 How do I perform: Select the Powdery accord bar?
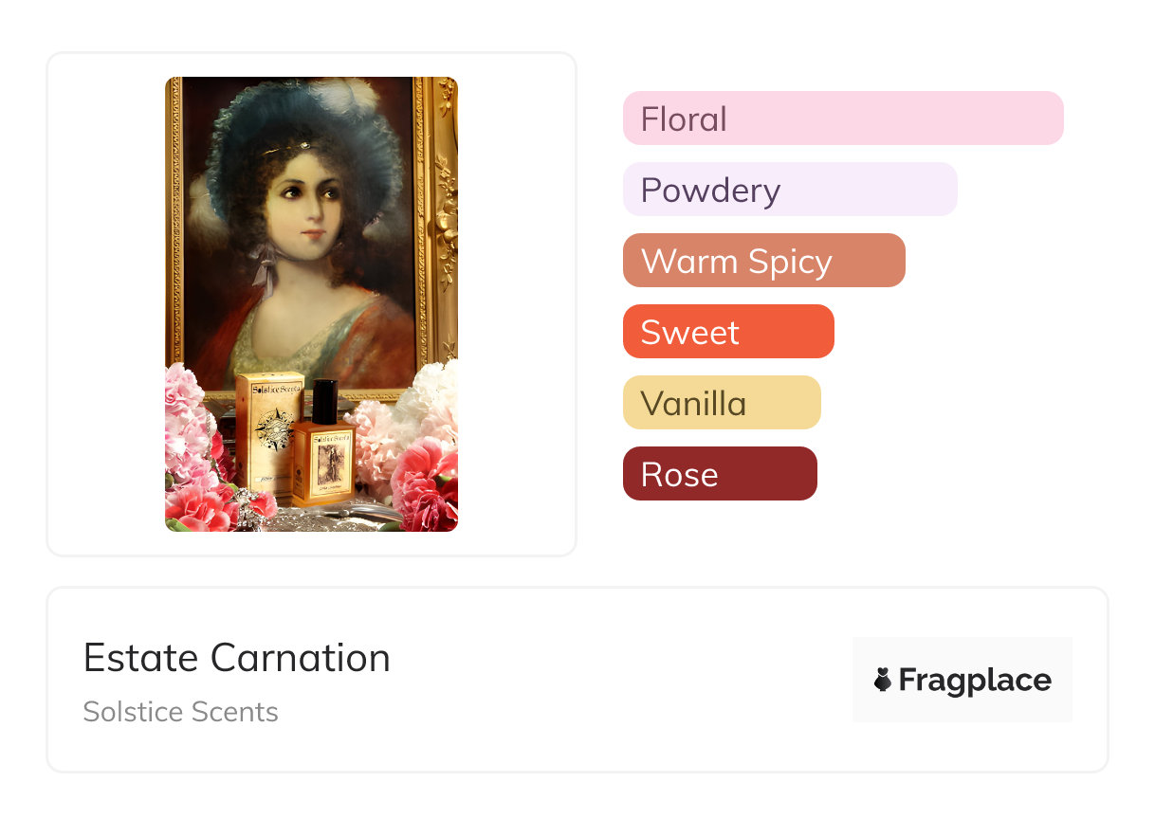point(789,190)
